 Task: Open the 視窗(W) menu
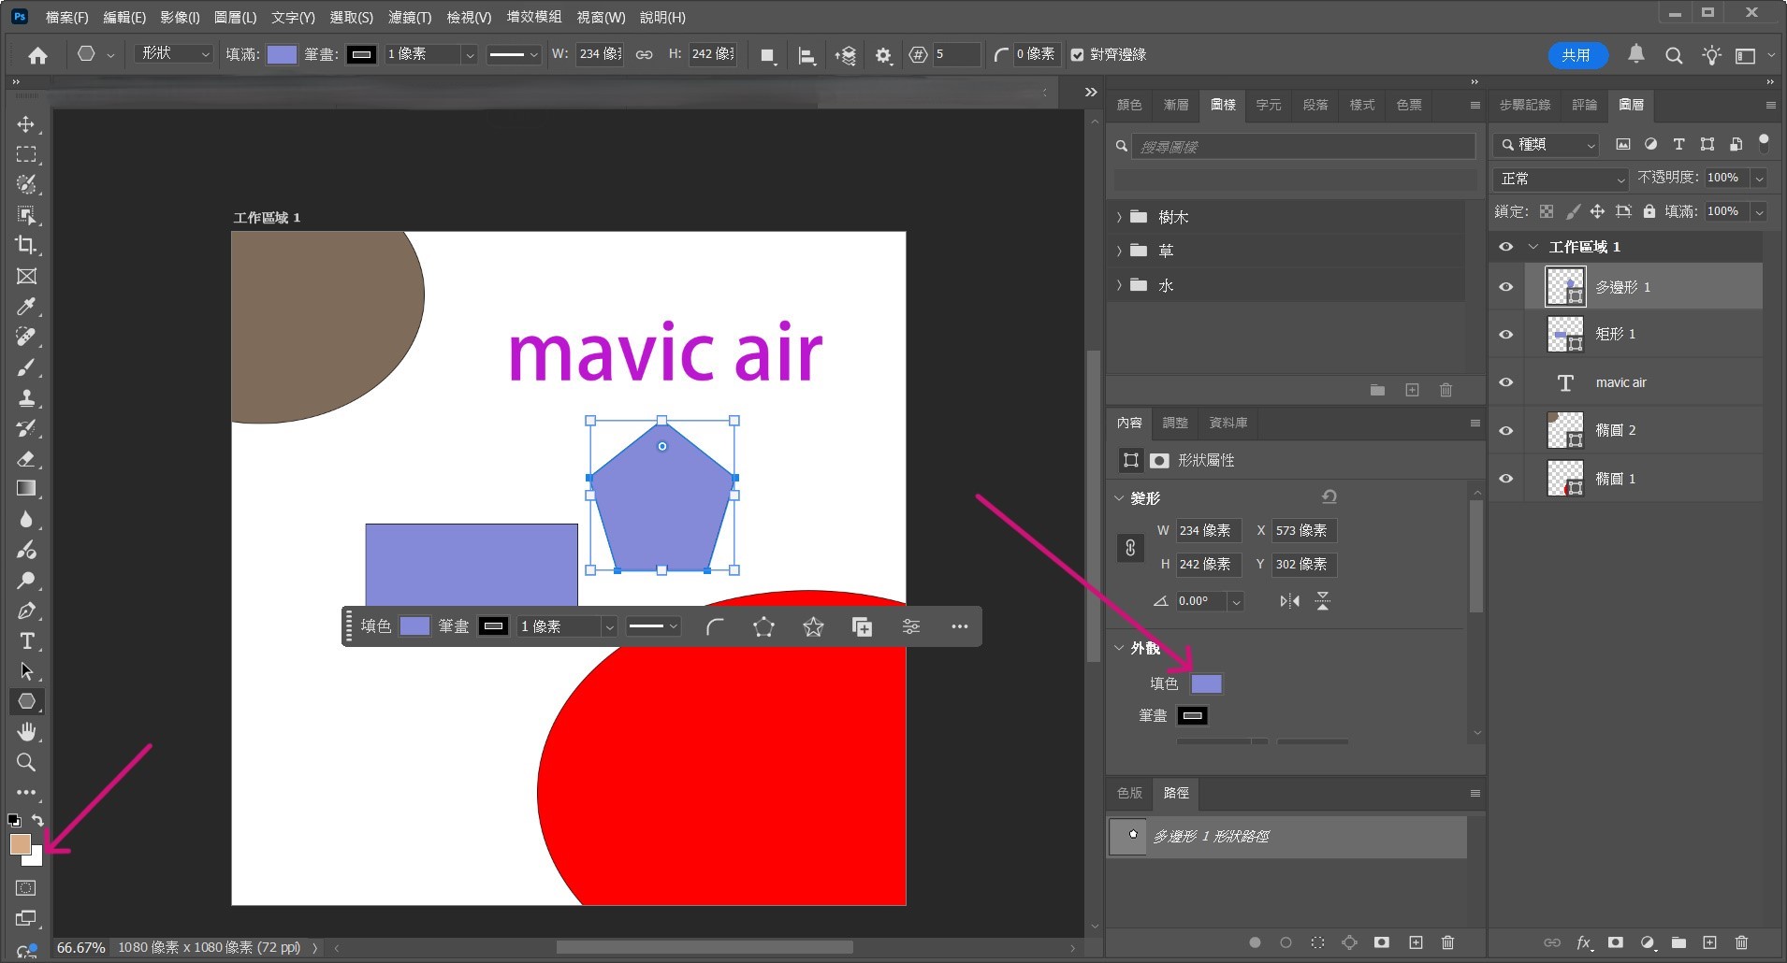pos(601,17)
